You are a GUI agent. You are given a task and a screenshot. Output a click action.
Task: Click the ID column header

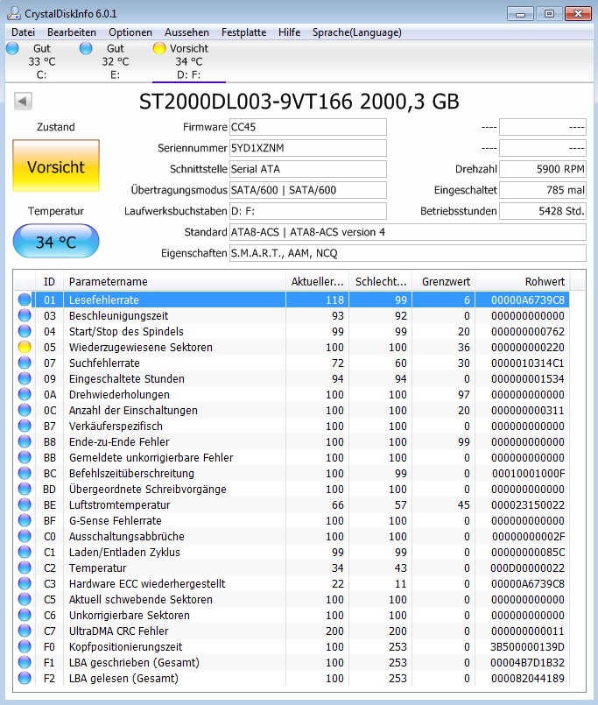tap(49, 282)
